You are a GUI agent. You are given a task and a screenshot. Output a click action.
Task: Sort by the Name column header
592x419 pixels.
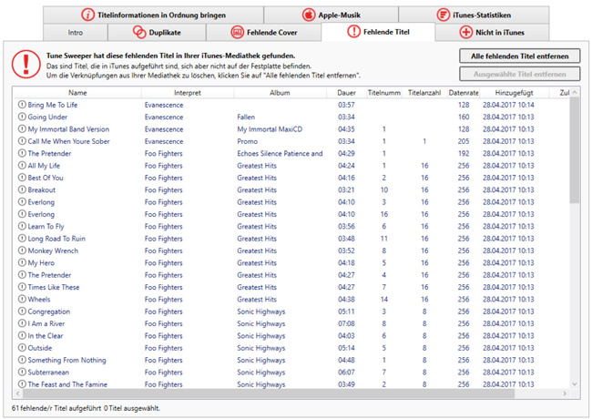[x=77, y=93]
